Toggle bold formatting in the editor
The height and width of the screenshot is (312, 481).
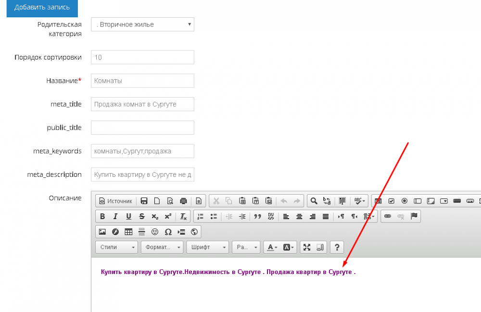[x=102, y=216]
